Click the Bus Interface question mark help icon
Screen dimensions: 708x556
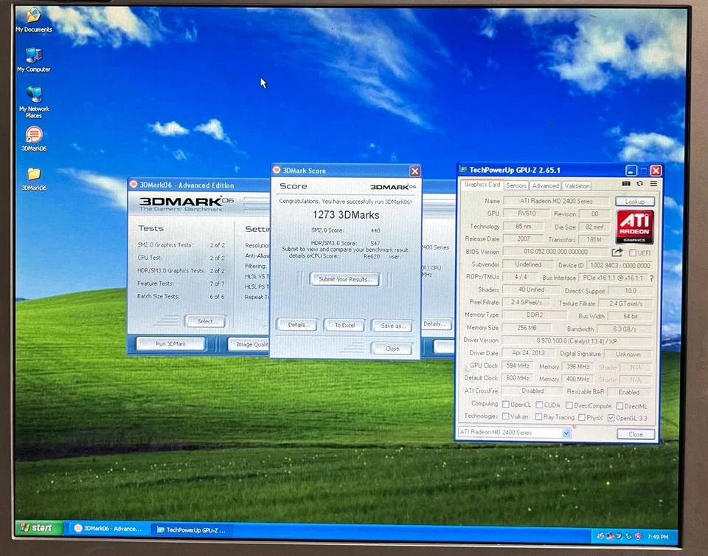[652, 278]
